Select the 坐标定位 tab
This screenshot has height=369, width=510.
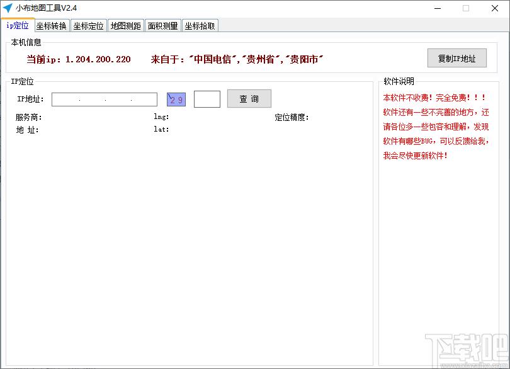tap(88, 26)
